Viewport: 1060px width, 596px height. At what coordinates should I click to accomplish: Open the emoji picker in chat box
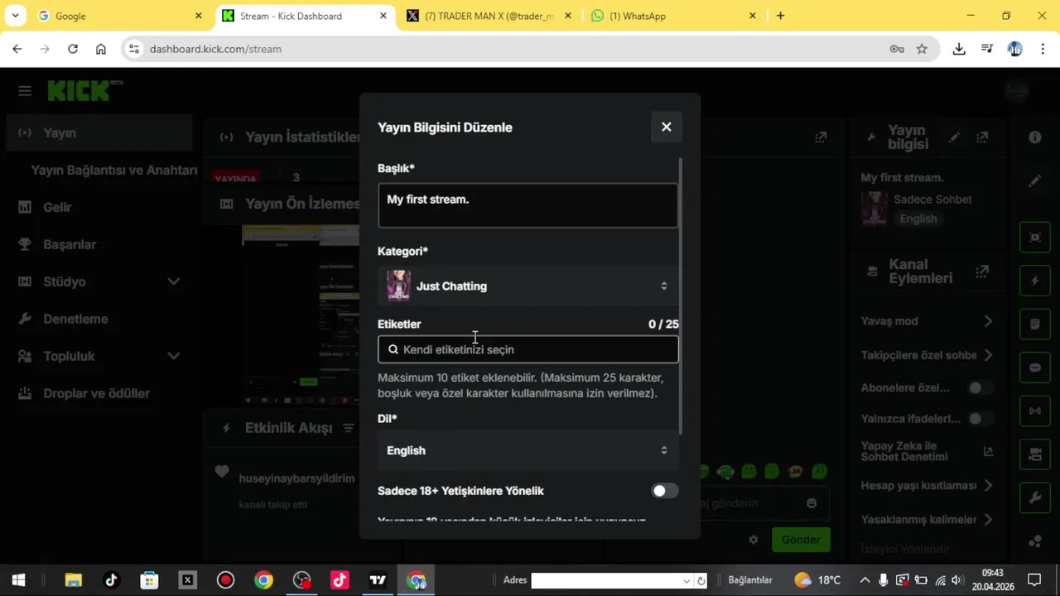tap(812, 503)
